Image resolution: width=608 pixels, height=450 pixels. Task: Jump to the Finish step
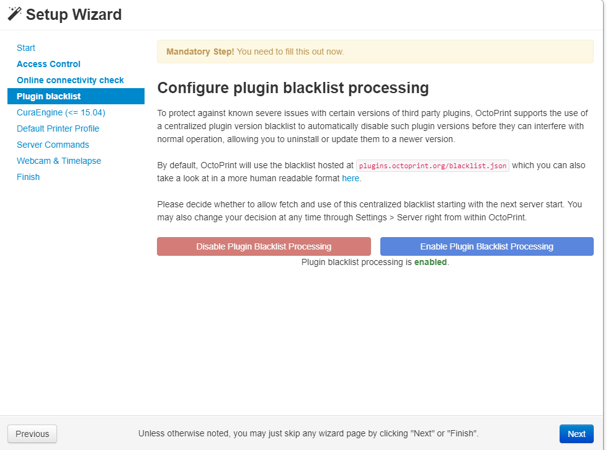[x=28, y=177]
